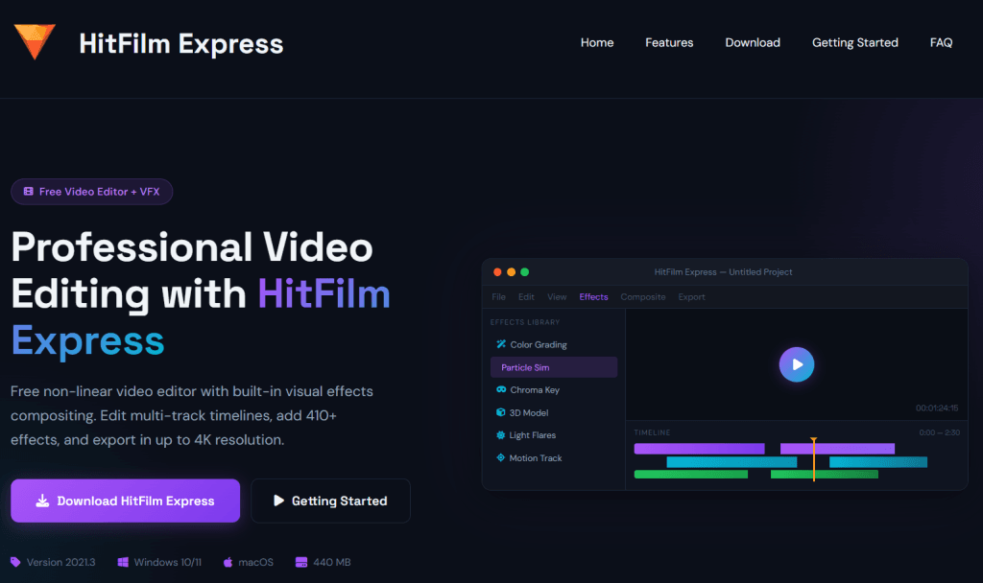
Task: Click the HitFilm Express site title
Action: [x=181, y=44]
